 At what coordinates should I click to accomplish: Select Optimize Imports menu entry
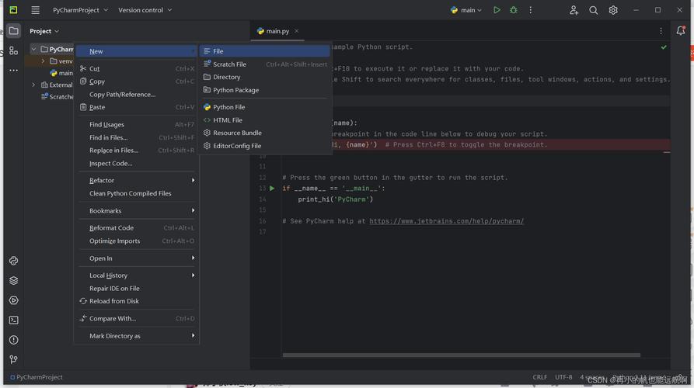click(138, 241)
